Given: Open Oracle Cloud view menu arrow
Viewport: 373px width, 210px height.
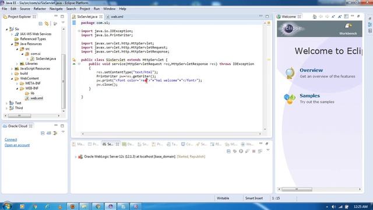Looking at the screenshot, I should [63, 132].
